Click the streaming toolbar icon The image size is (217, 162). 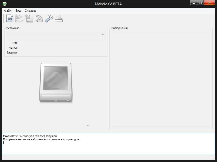[x=39, y=18]
